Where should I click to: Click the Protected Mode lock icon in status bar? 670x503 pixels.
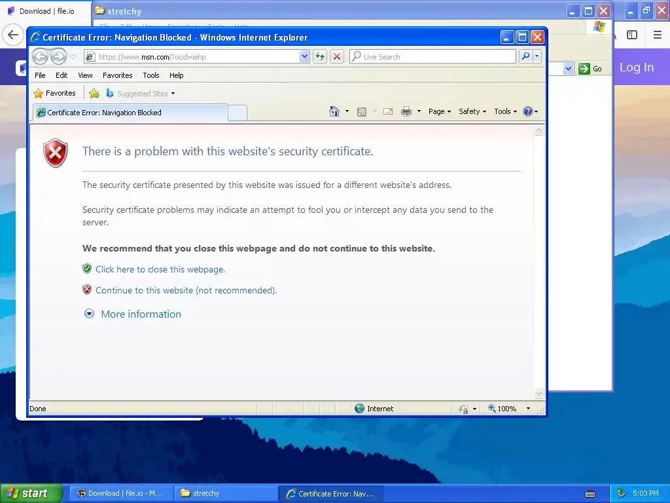pos(464,409)
